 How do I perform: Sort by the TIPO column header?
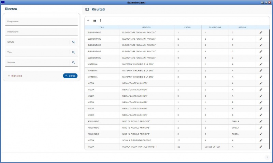tap(102, 27)
